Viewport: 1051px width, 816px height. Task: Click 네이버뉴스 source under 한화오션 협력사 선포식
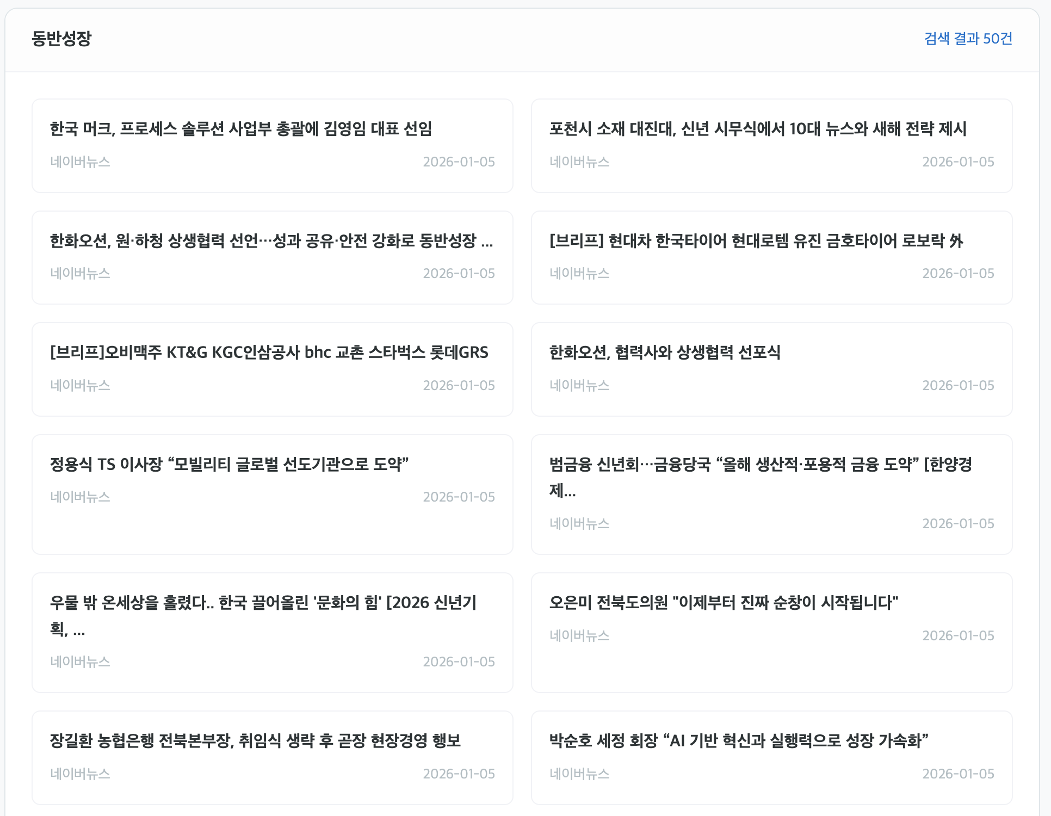pos(579,386)
